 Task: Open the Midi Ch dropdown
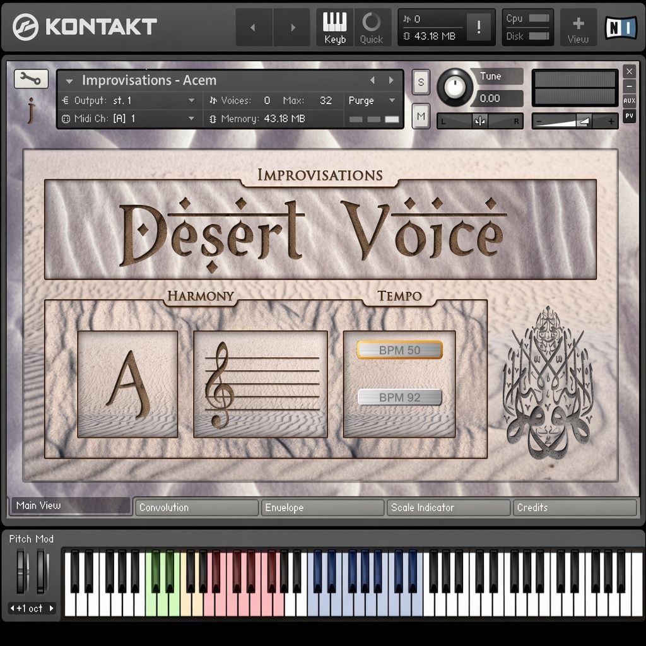coord(129,119)
